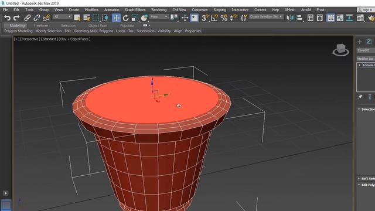Open the Scripting menu

pyautogui.click(x=220, y=10)
